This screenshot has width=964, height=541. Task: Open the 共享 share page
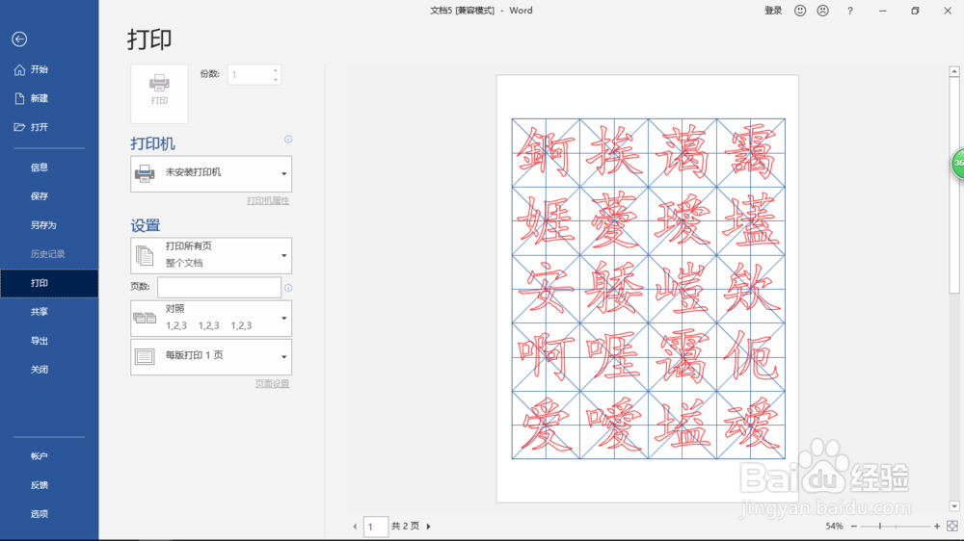click(x=40, y=311)
